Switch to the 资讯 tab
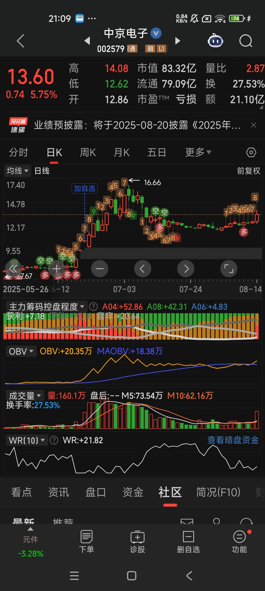The image size is (265, 591). [59, 492]
